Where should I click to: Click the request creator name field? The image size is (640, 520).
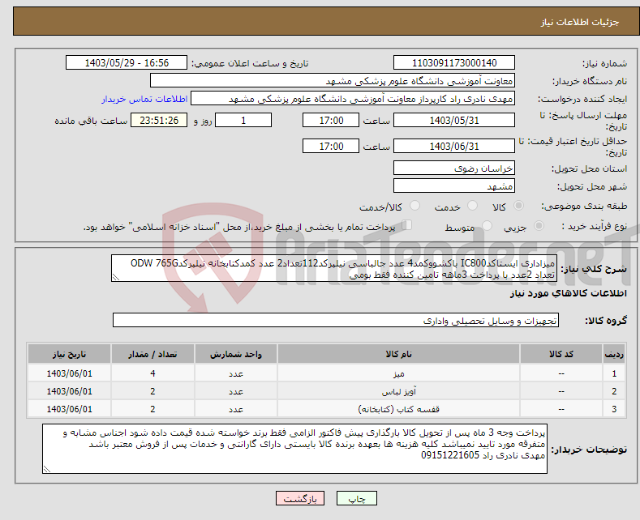pyautogui.click(x=353, y=99)
